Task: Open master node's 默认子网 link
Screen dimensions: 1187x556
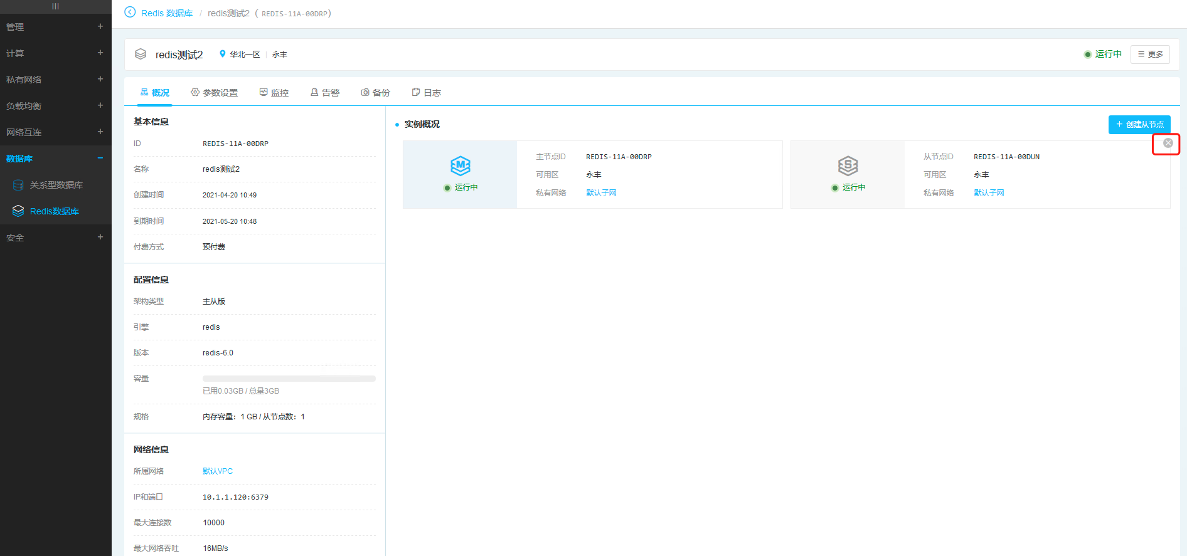Action: [x=601, y=193]
